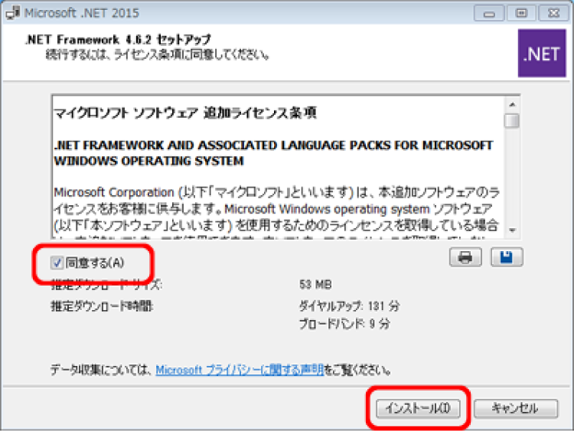This screenshot has height=431, width=574.
Task: Click the 53 MB download size value
Action: tap(315, 285)
